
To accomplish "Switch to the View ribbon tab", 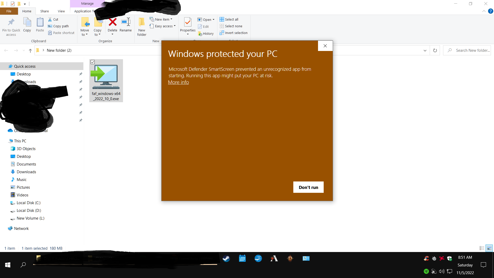I will click(x=61, y=11).
